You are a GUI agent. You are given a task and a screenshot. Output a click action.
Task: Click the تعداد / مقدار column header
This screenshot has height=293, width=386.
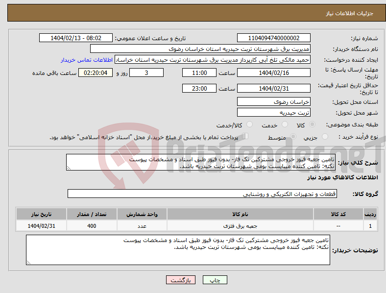[92, 214]
